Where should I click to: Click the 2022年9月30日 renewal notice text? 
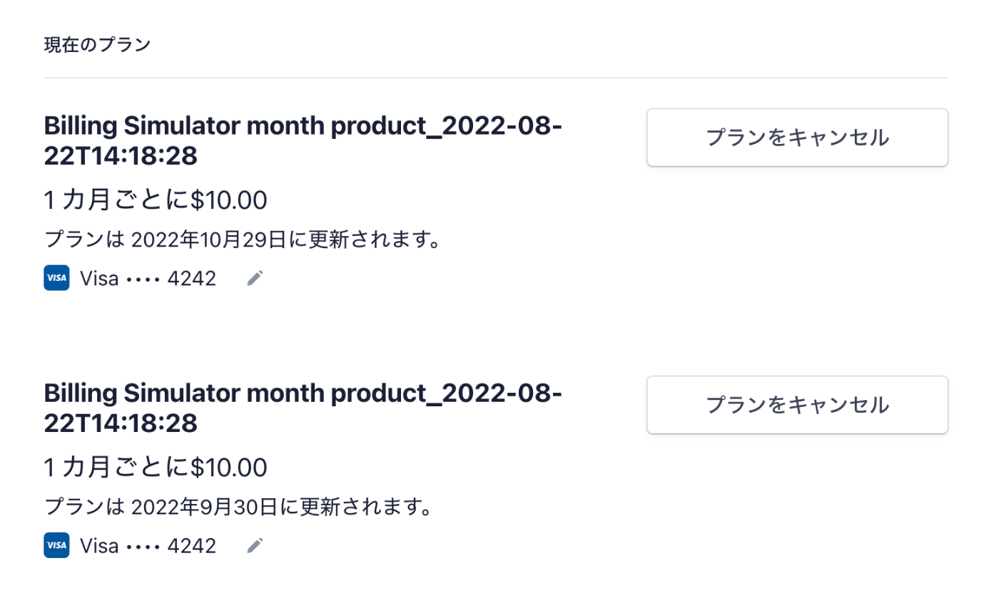tap(237, 507)
